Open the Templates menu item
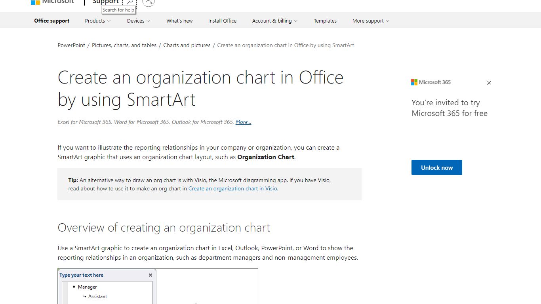Screen dimensions: 541x304 [x=325, y=21]
